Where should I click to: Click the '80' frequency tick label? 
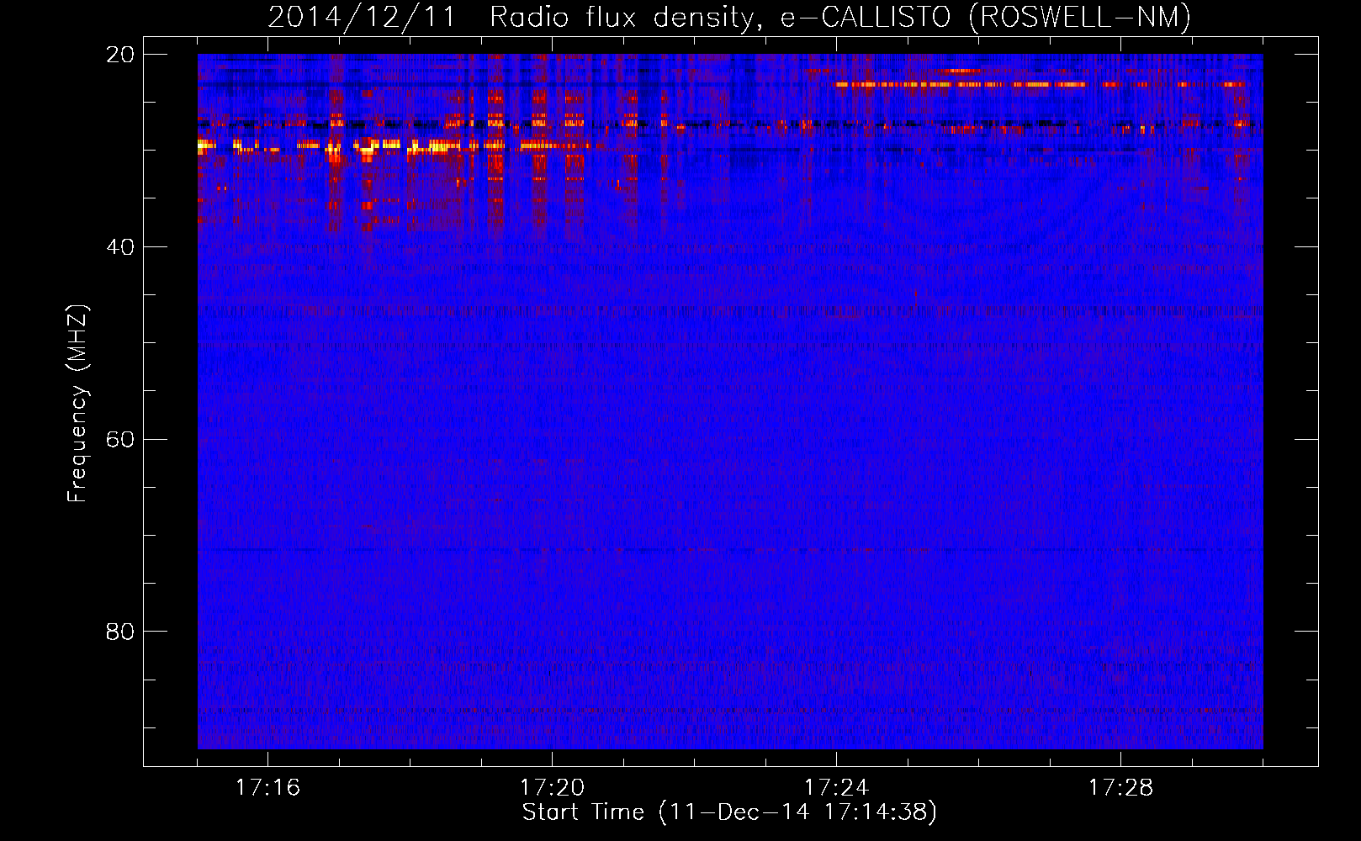pos(119,632)
